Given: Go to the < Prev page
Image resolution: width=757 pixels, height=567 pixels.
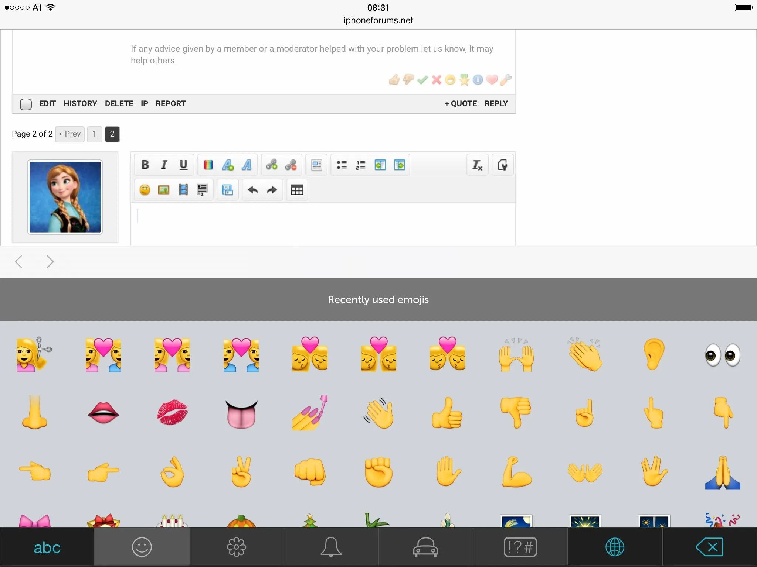Looking at the screenshot, I should point(70,134).
